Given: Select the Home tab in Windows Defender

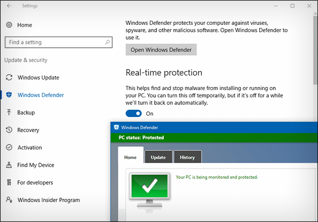Looking at the screenshot, I should 130,157.
